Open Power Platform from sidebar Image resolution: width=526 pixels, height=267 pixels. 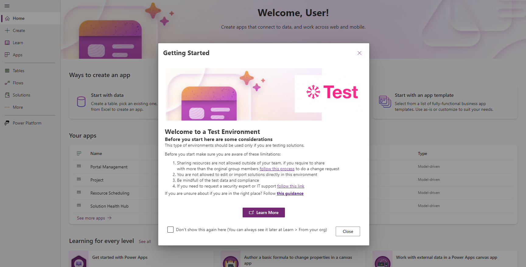point(30,123)
